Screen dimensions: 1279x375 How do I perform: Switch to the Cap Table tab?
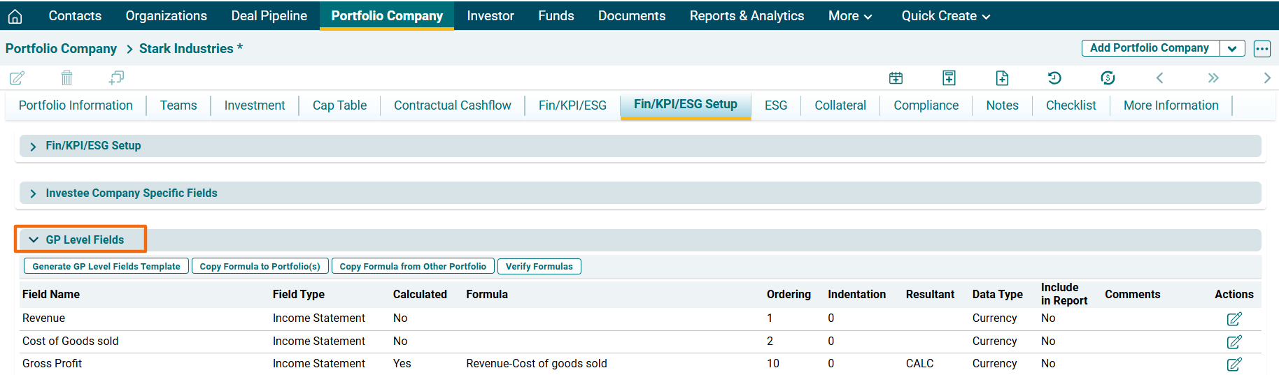tap(339, 105)
